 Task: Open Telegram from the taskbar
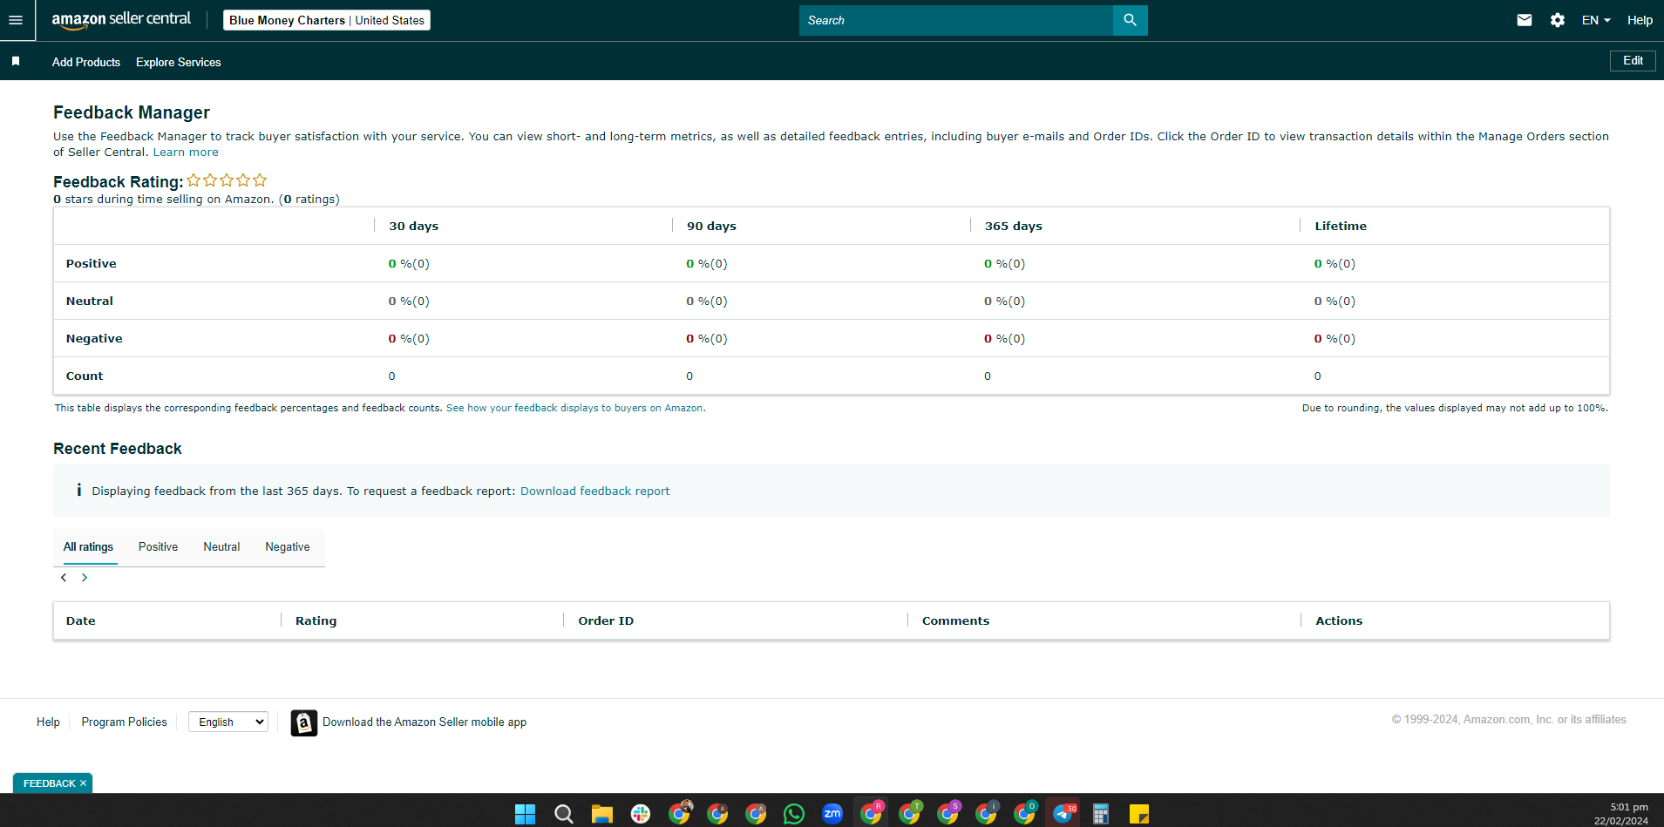coord(1063,814)
